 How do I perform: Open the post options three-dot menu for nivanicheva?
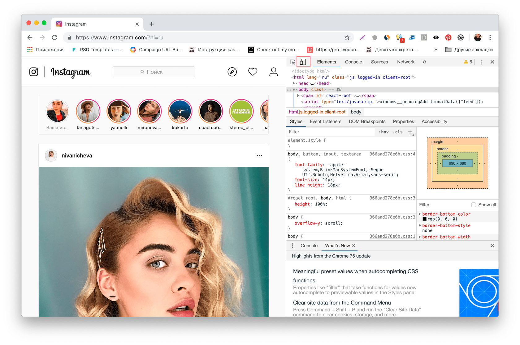(x=259, y=156)
